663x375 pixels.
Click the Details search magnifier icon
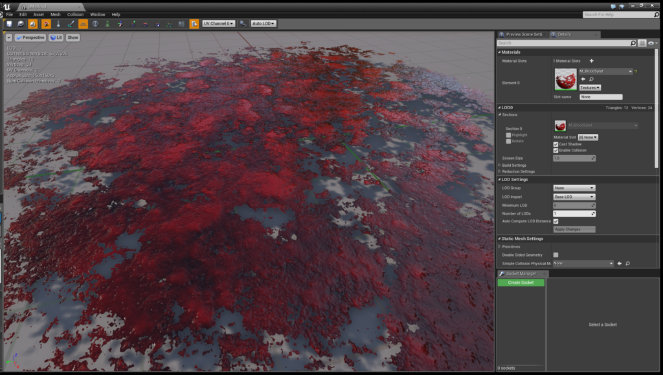click(633, 43)
